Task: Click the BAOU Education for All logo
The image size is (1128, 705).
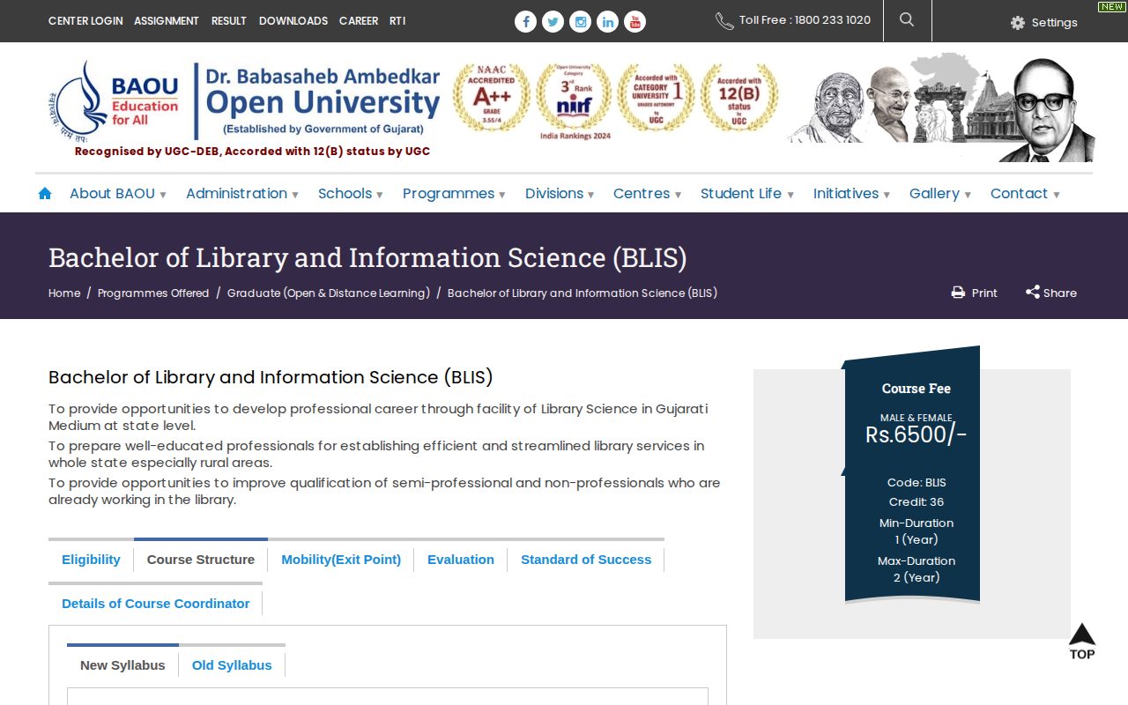Action: [115, 100]
